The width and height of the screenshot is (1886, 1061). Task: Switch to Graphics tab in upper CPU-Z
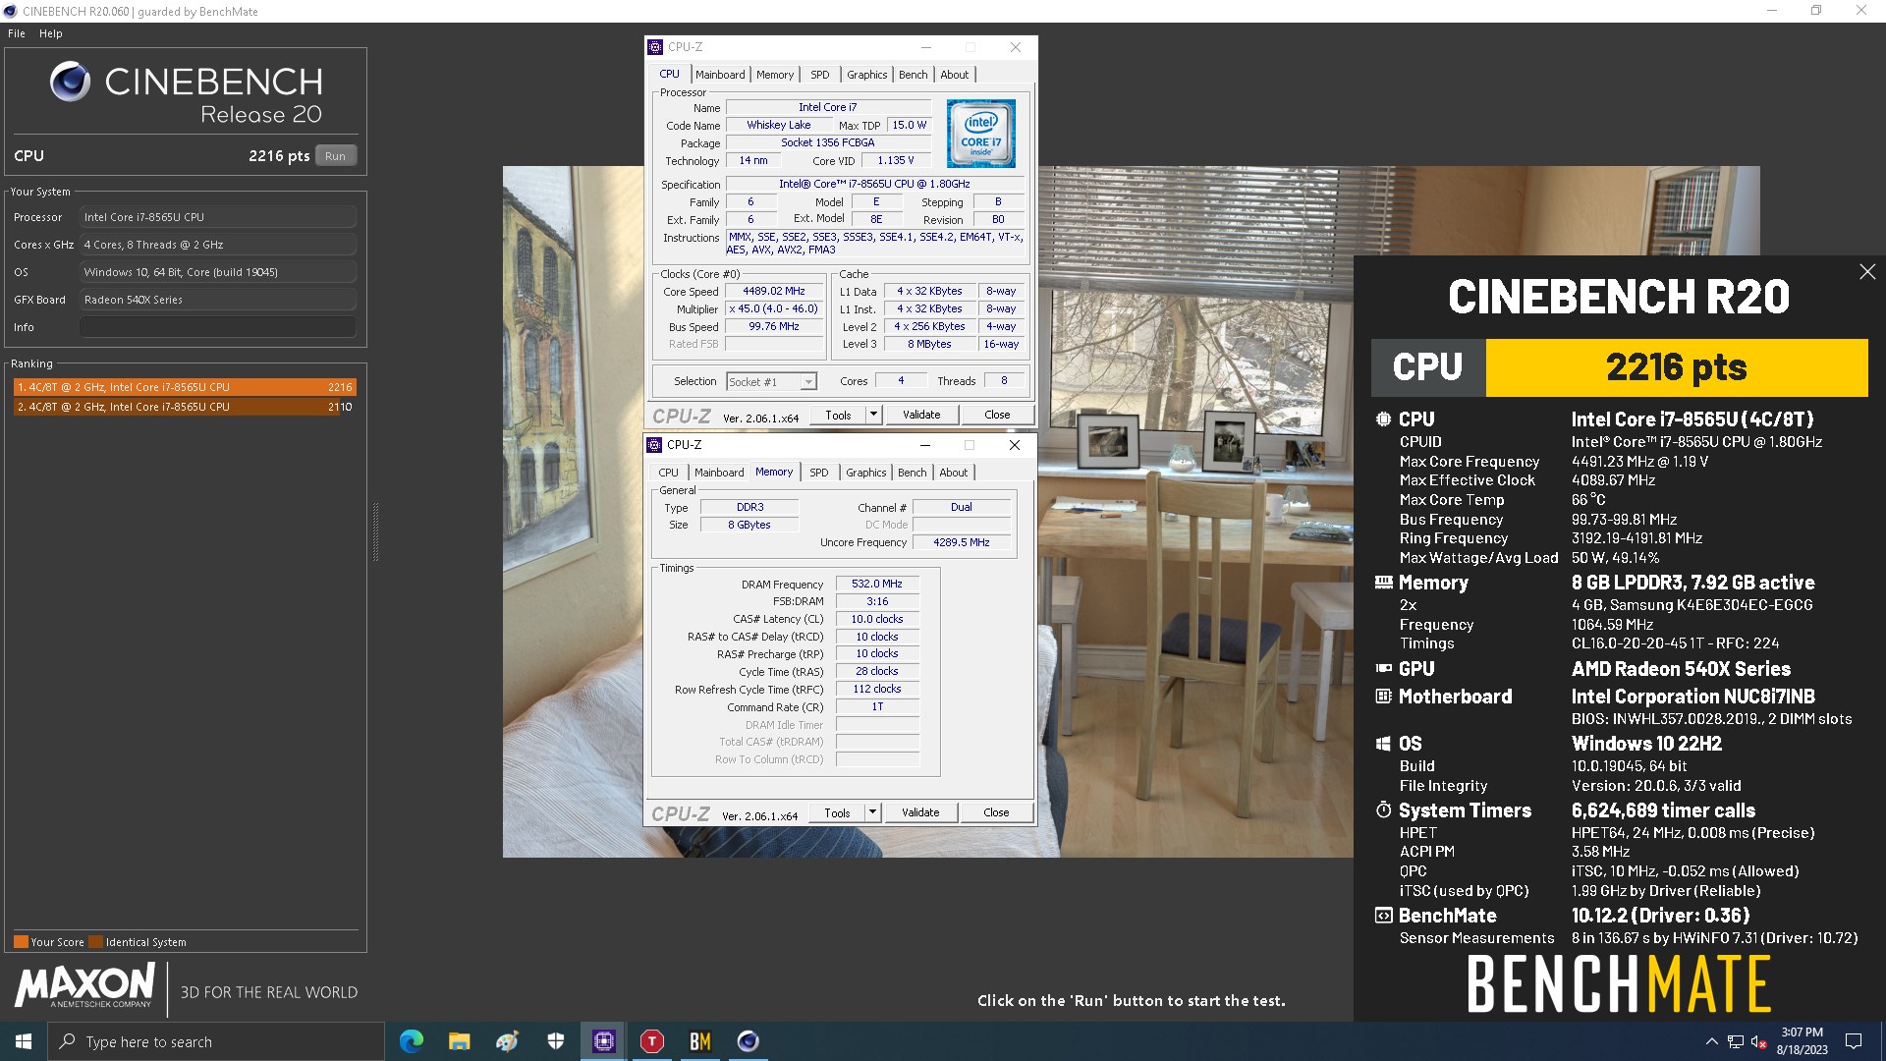[867, 75]
